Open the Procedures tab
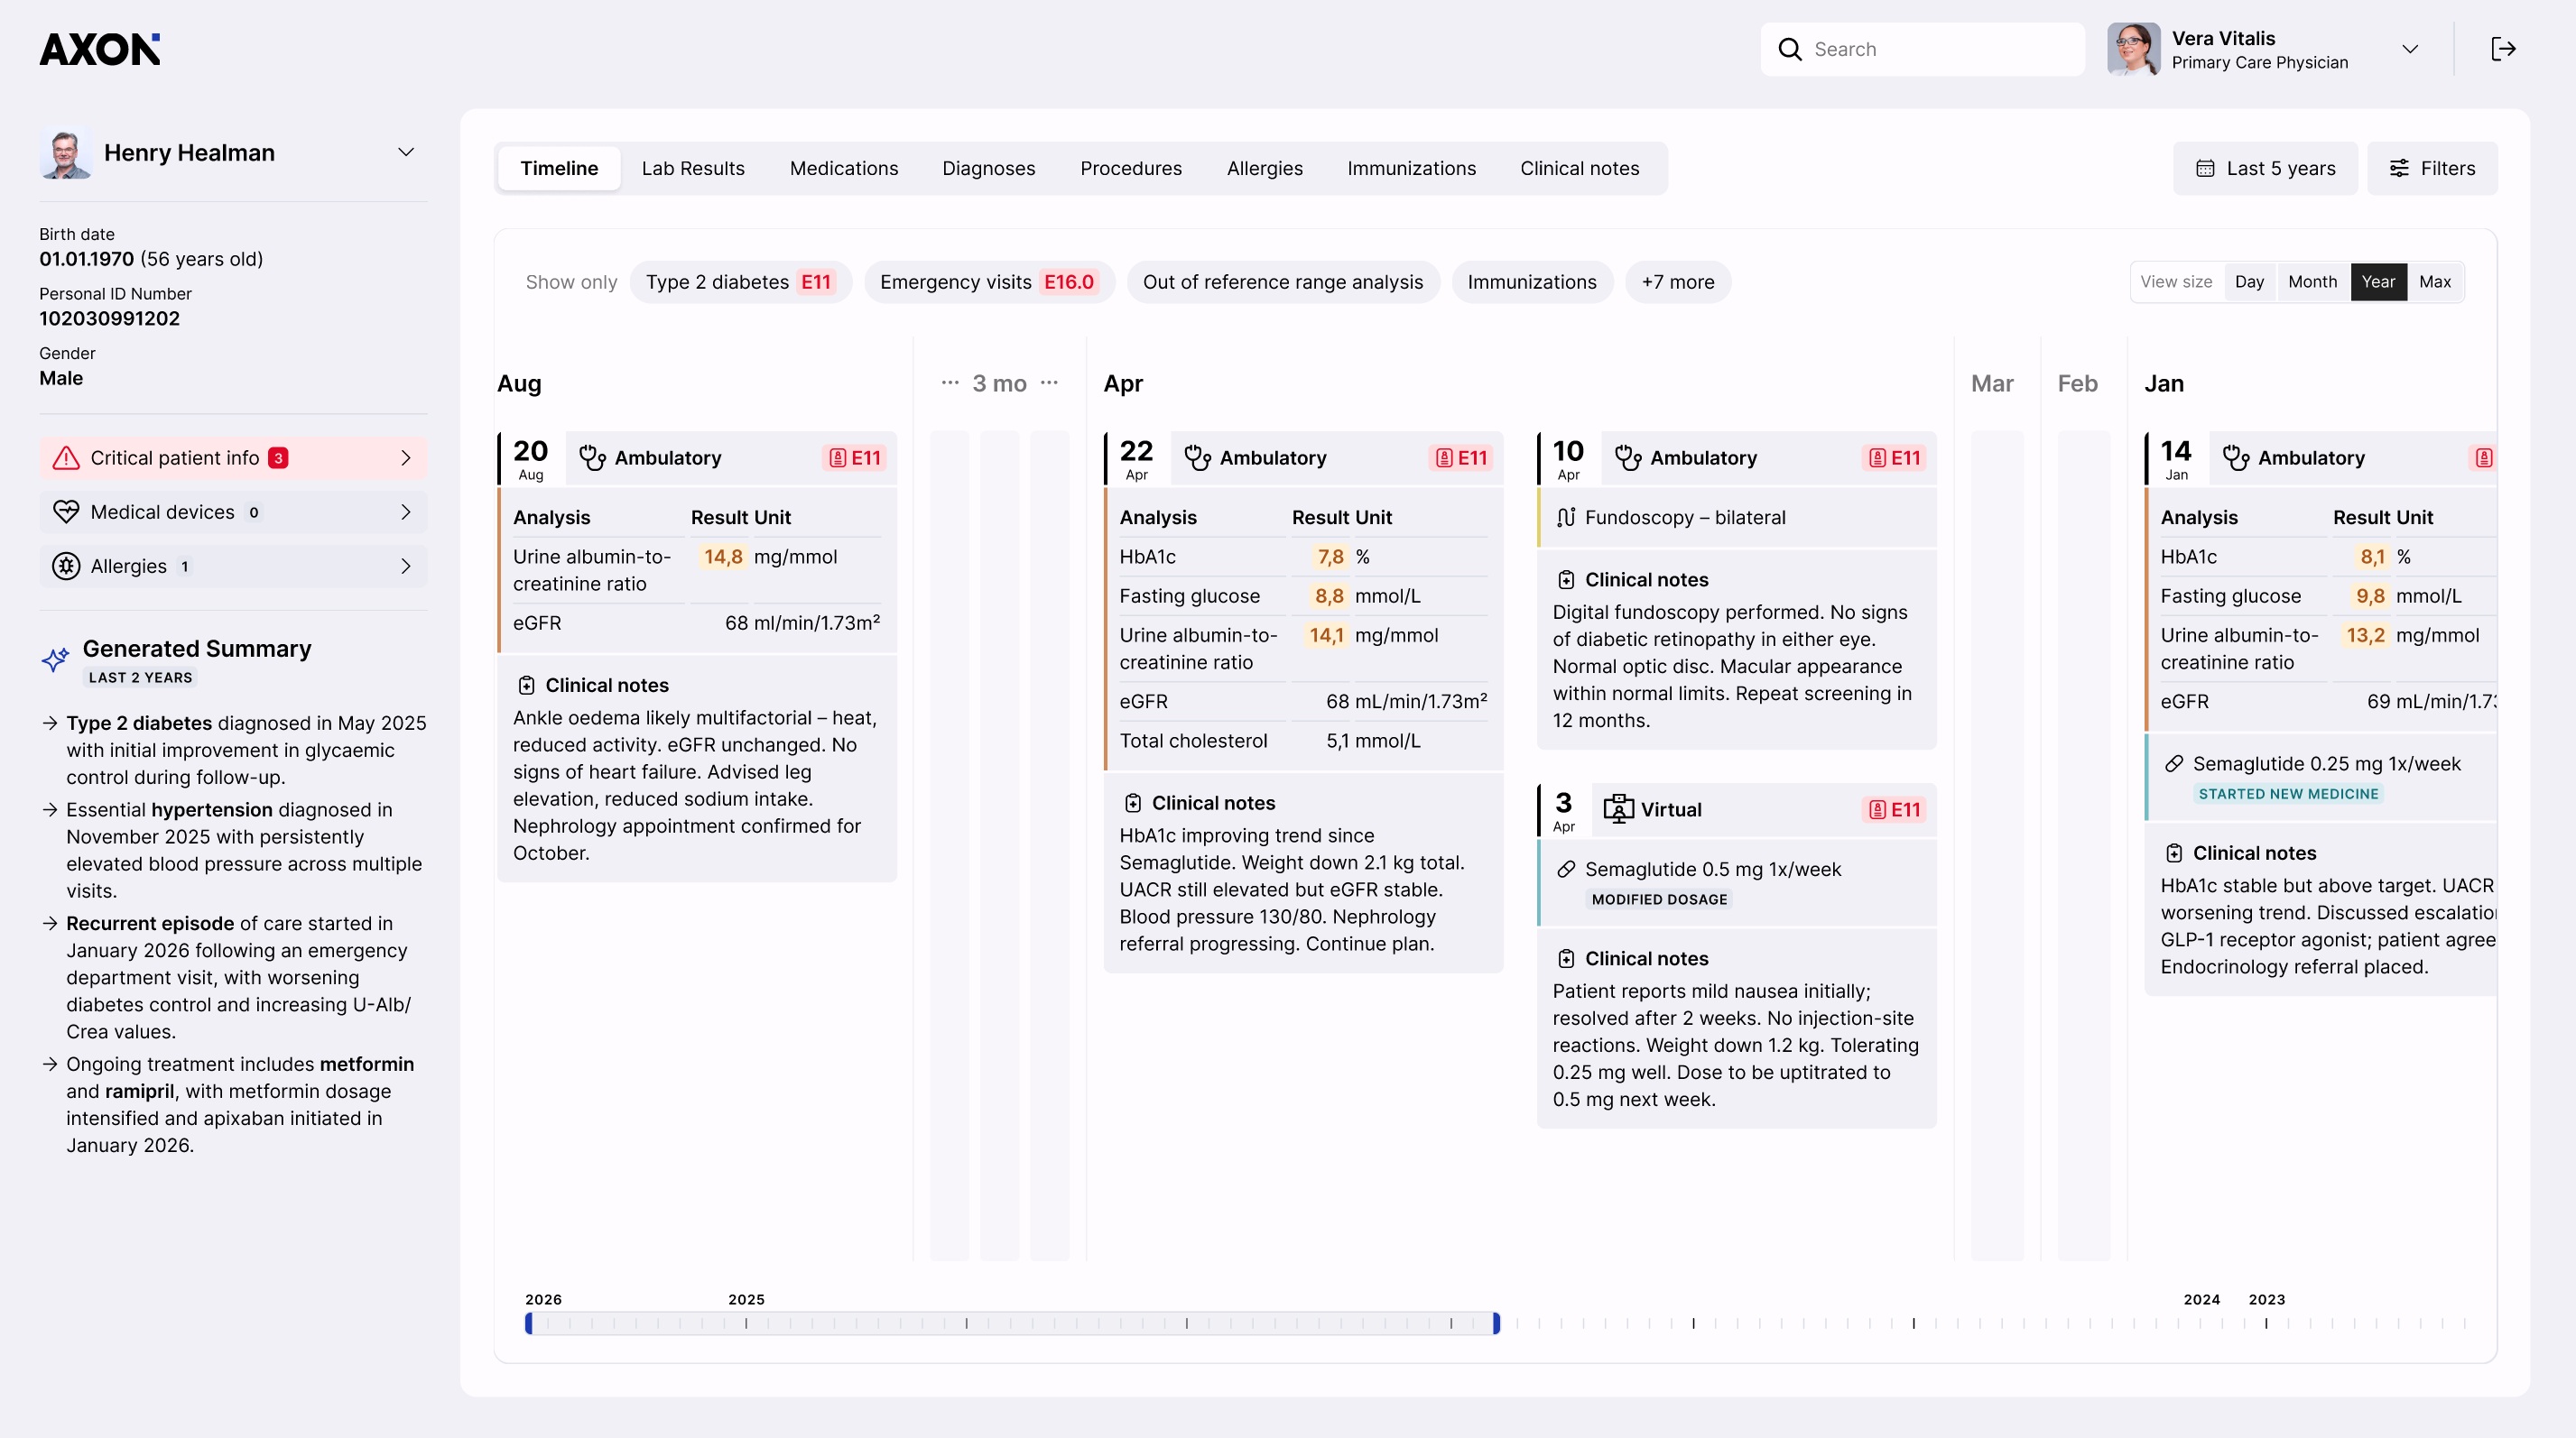Screen dimensions: 2576x1438 (1131, 168)
